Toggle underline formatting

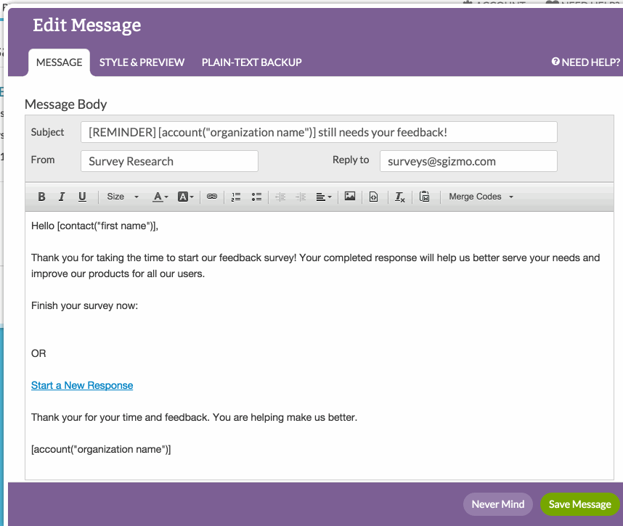coord(82,196)
